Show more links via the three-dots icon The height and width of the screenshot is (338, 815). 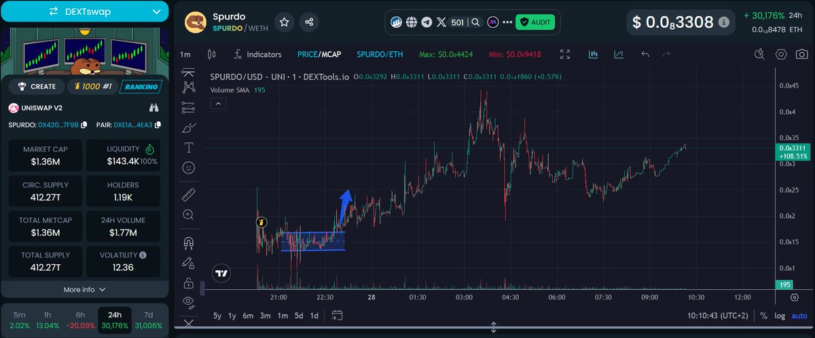click(x=507, y=22)
